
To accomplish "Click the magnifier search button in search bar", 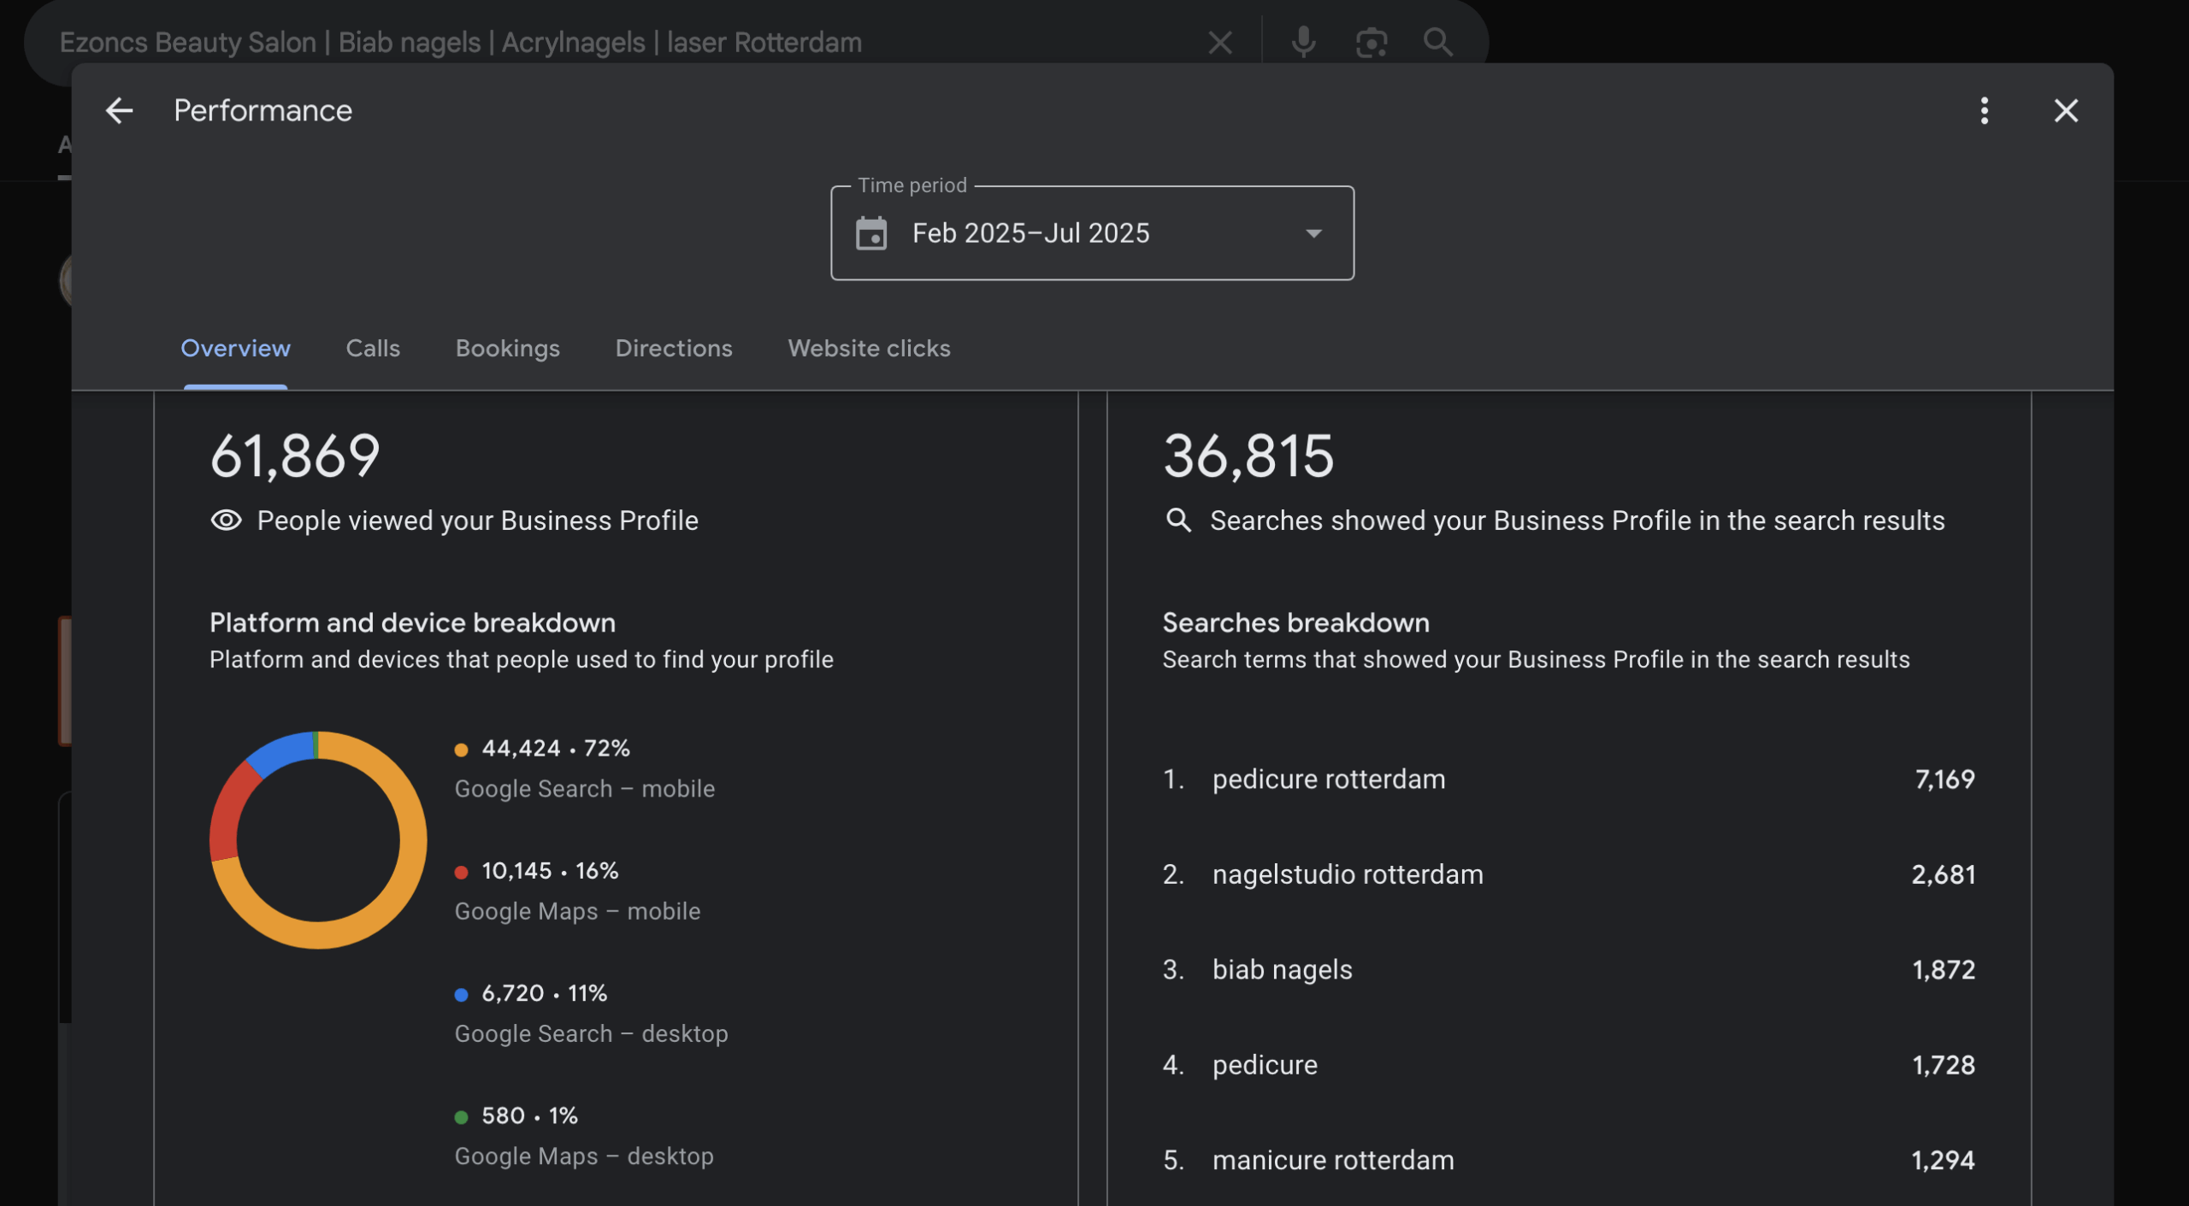I will coord(1437,42).
